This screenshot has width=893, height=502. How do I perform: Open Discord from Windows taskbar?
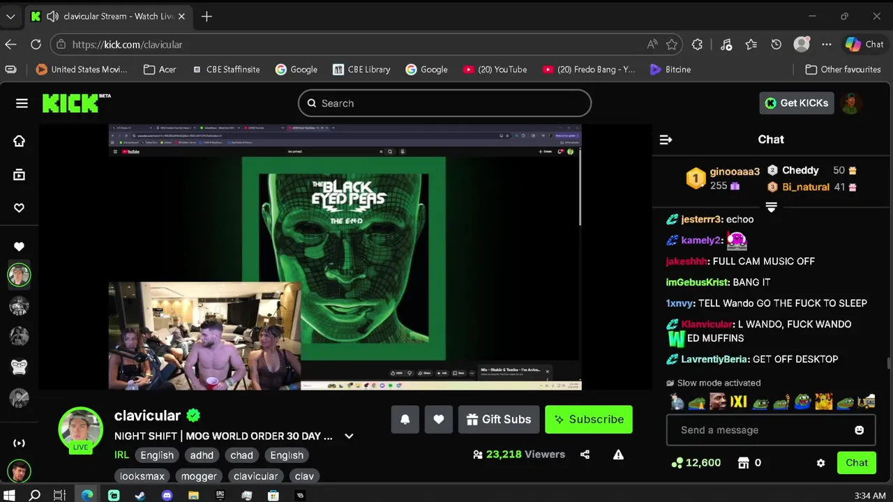pos(167,496)
